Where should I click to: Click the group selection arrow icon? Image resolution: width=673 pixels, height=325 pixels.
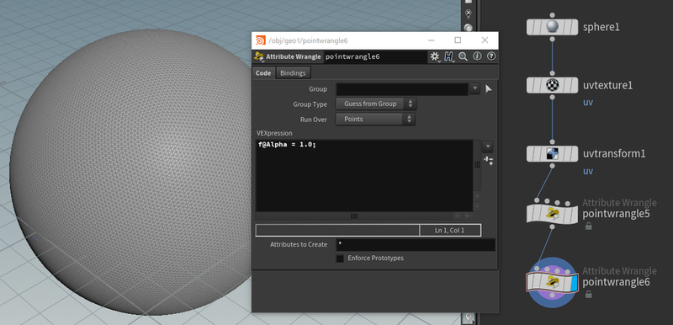(x=489, y=89)
